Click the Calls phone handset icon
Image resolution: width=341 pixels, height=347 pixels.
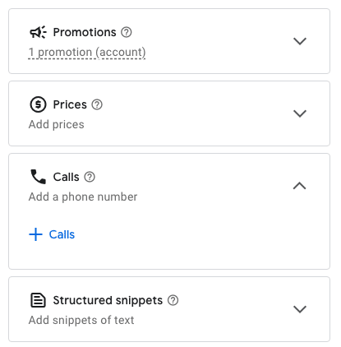pos(38,177)
